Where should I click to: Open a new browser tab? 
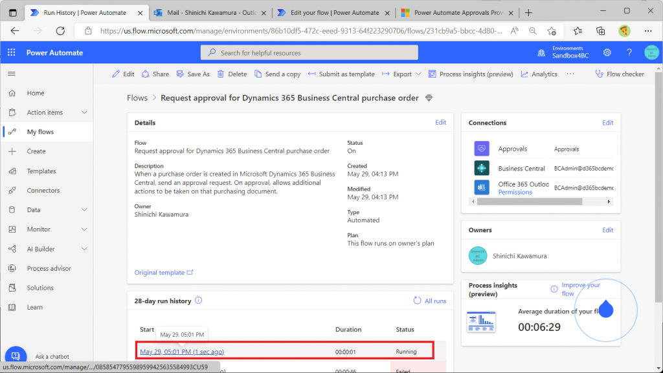click(528, 13)
